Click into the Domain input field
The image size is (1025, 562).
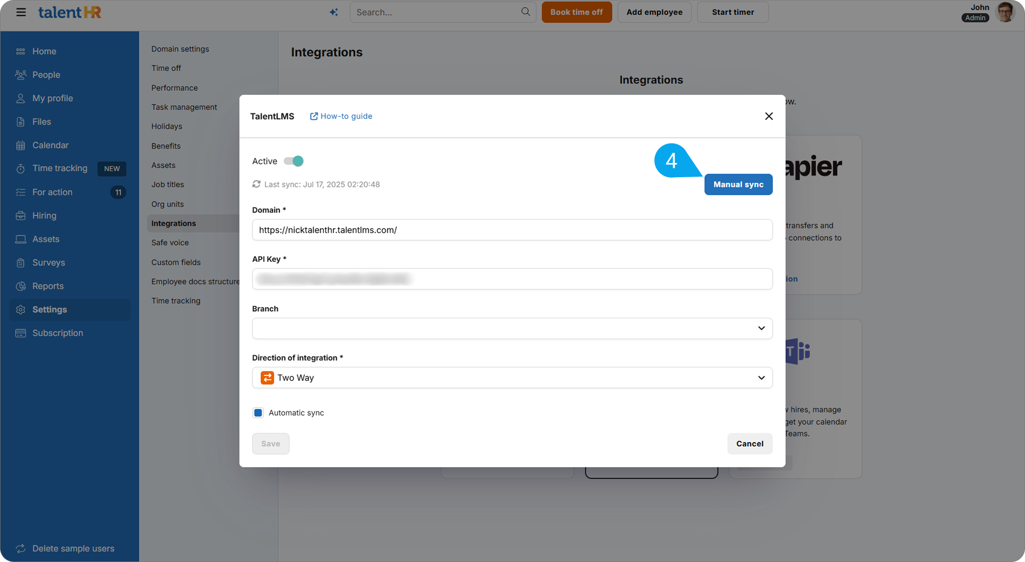[512, 230]
